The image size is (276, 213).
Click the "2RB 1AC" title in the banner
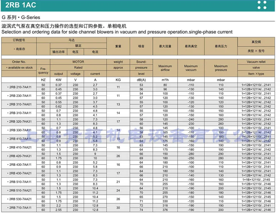pos(21,5)
